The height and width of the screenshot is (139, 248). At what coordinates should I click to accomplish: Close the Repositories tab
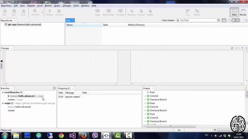[x=15, y=20]
